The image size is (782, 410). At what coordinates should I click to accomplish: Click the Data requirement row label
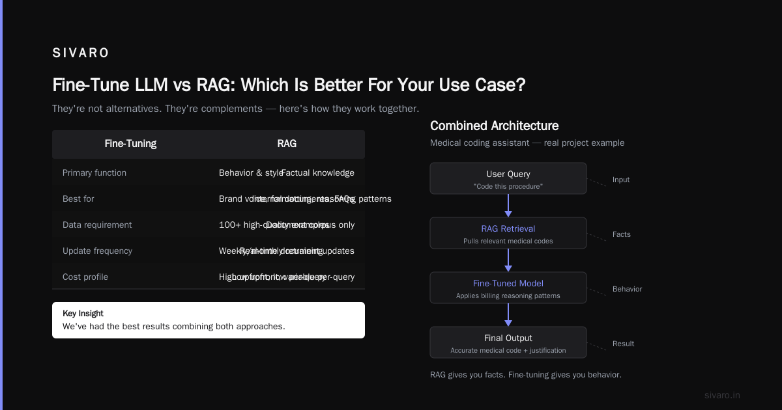click(x=97, y=225)
